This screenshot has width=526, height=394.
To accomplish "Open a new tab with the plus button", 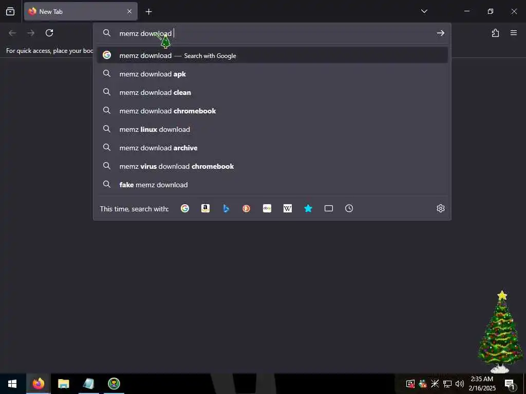I will click(148, 12).
